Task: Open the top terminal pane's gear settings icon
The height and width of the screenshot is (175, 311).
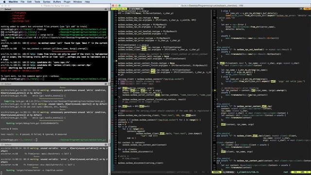Action: click(x=106, y=9)
